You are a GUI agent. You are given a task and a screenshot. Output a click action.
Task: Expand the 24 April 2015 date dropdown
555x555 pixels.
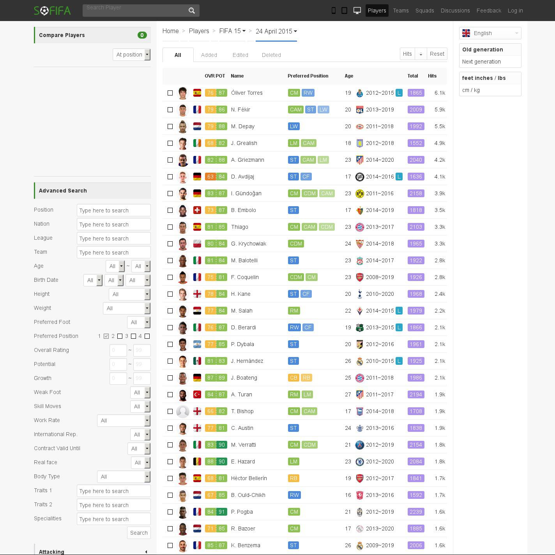276,31
